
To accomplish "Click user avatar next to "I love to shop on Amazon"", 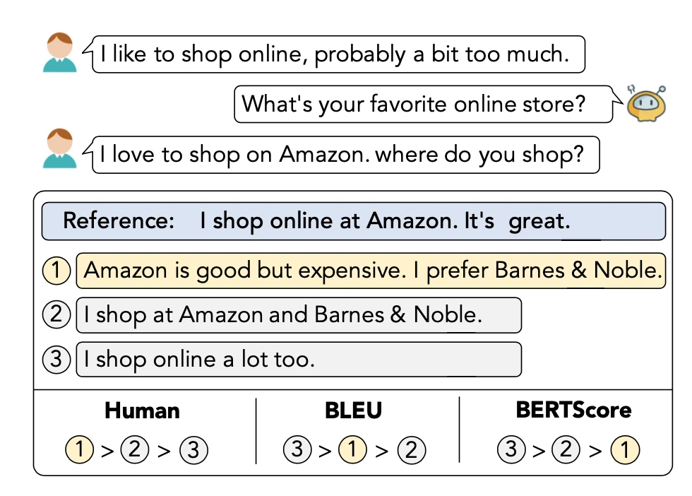I will tap(60, 148).
